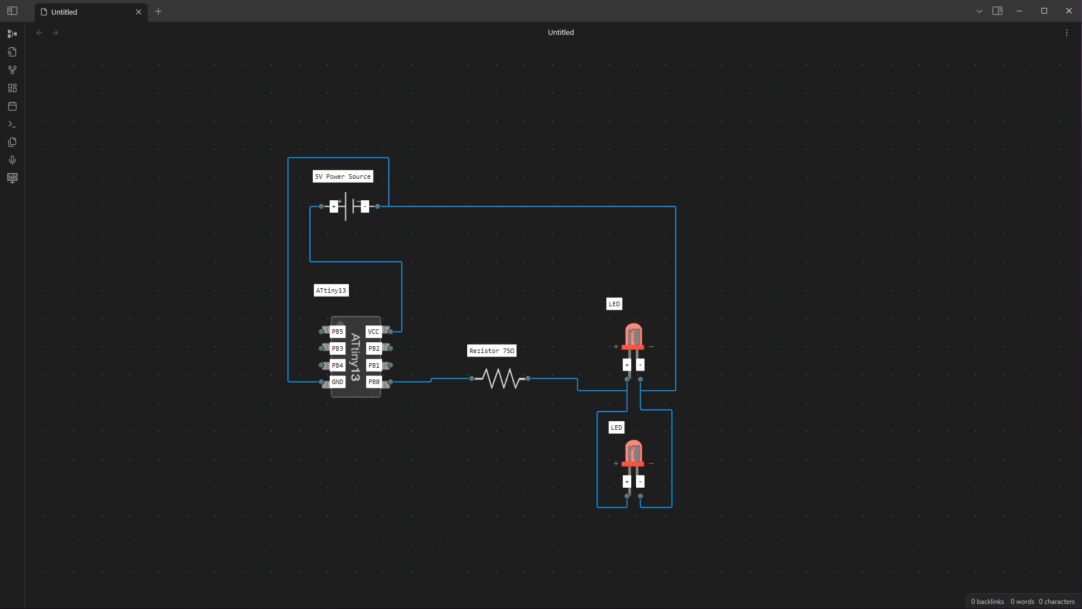Select the battery cell symbol
The height and width of the screenshot is (609, 1082).
tap(349, 206)
